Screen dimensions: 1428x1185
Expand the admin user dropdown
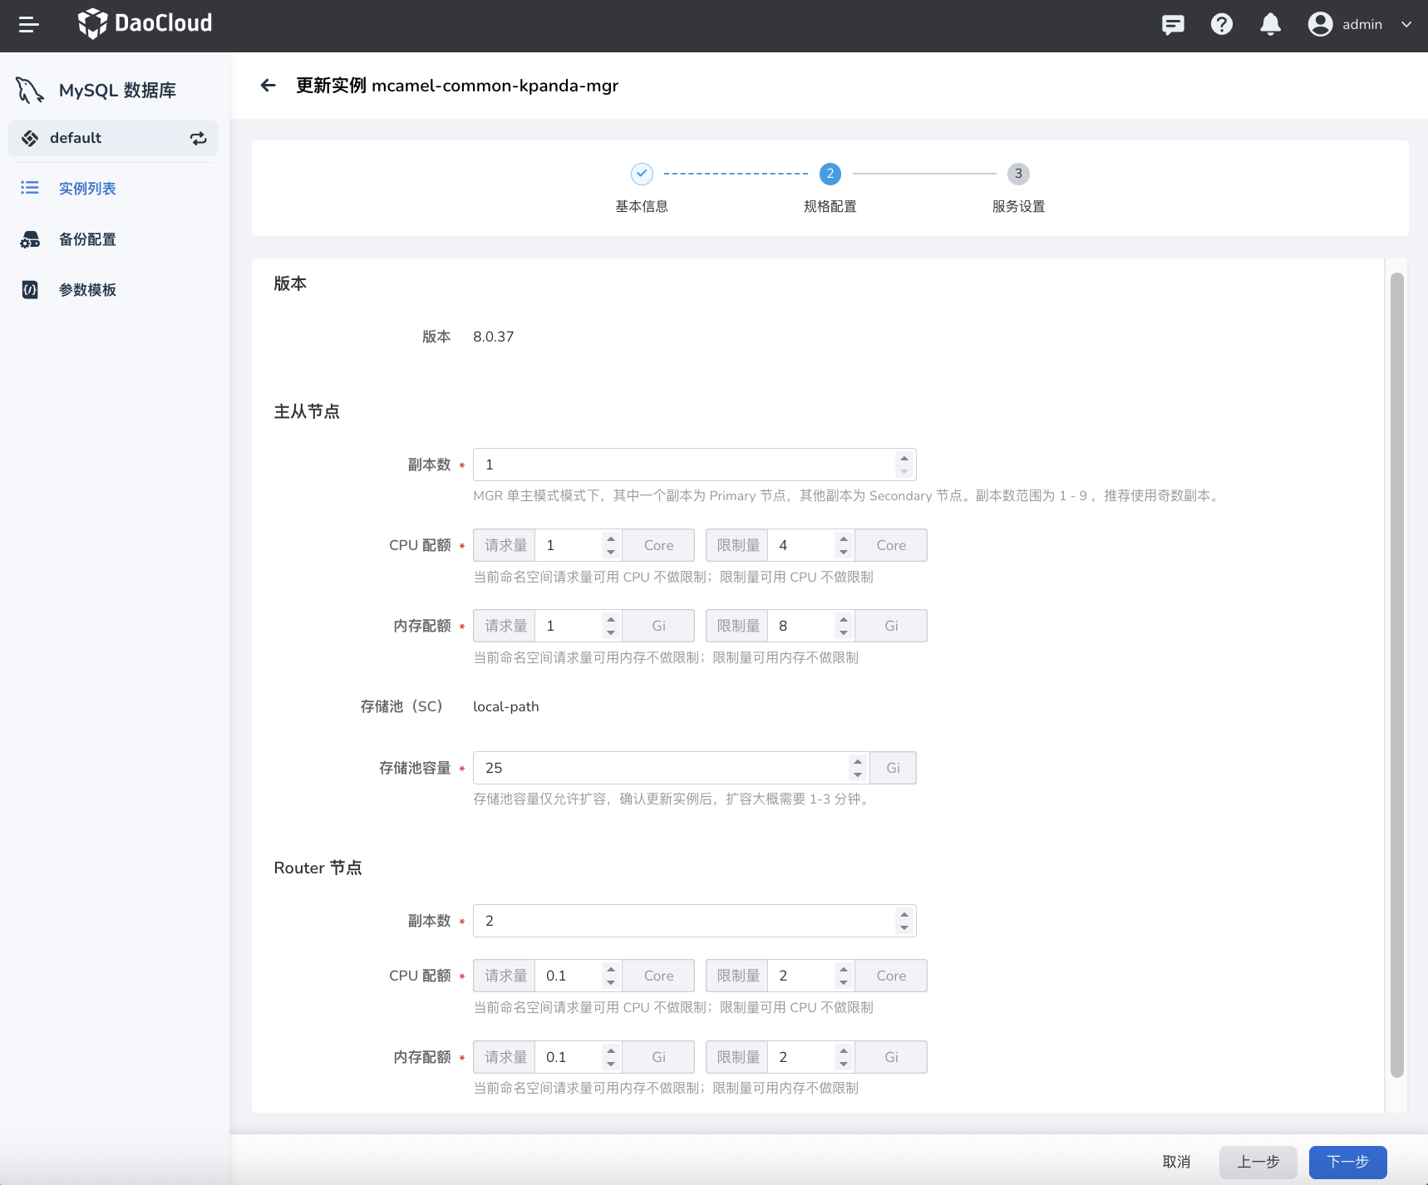(x=1406, y=25)
